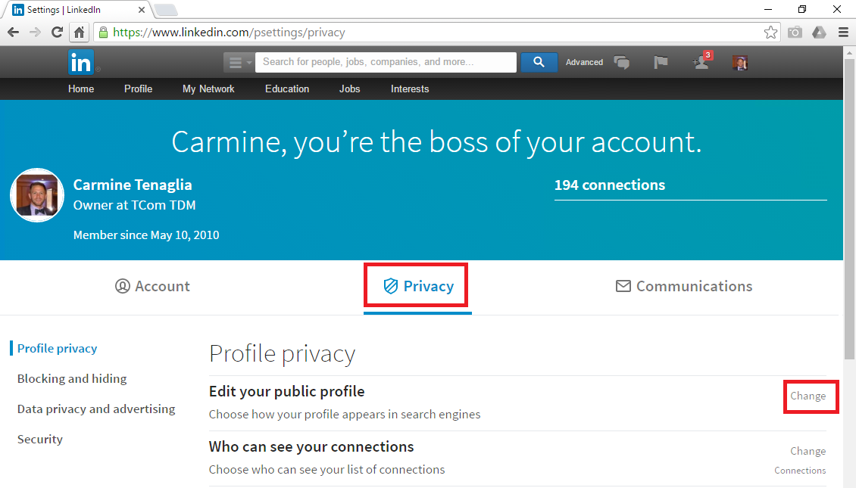Click the Carmine Tenaglia name
The image size is (856, 488).
point(133,185)
